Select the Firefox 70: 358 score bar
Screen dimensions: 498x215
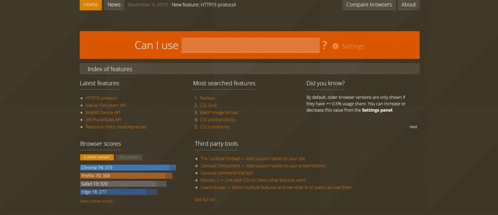(126, 176)
